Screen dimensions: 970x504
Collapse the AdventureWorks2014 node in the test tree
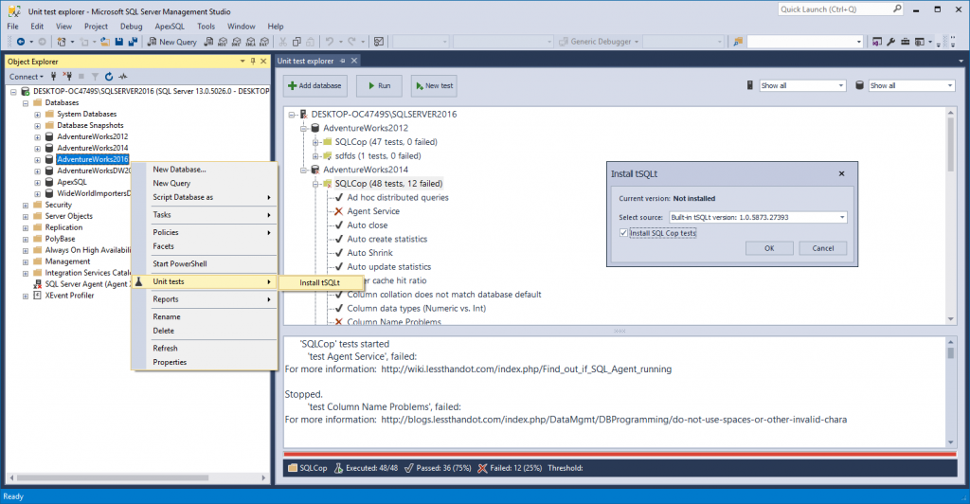pos(303,170)
